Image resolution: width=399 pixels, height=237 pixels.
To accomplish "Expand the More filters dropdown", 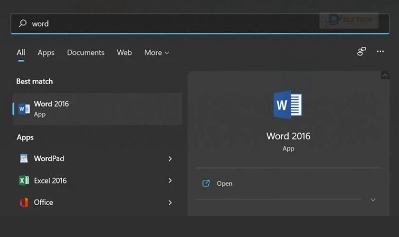I will coord(156,53).
